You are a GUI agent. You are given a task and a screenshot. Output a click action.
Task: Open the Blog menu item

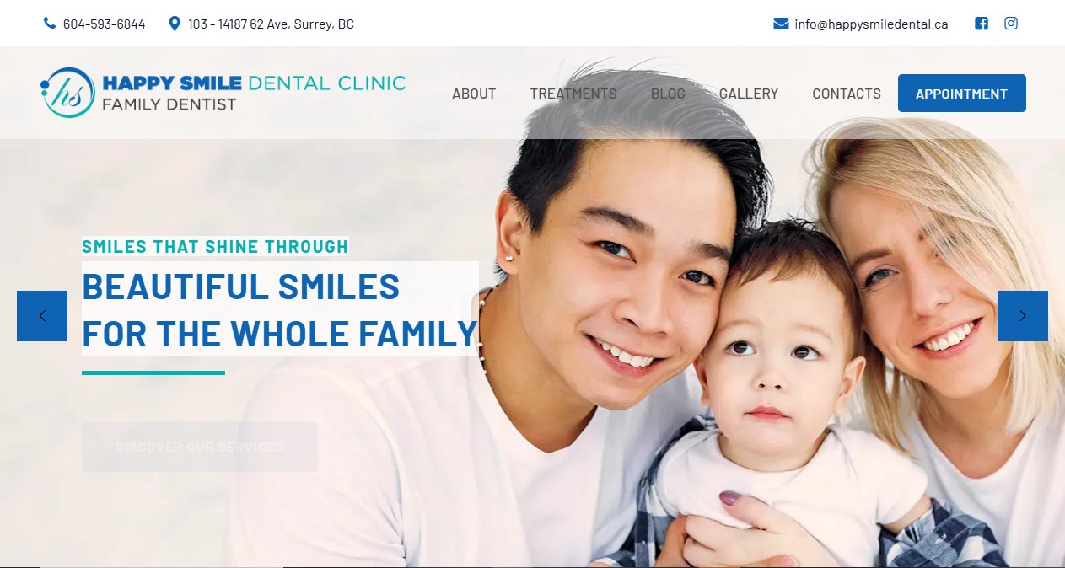[x=668, y=94]
